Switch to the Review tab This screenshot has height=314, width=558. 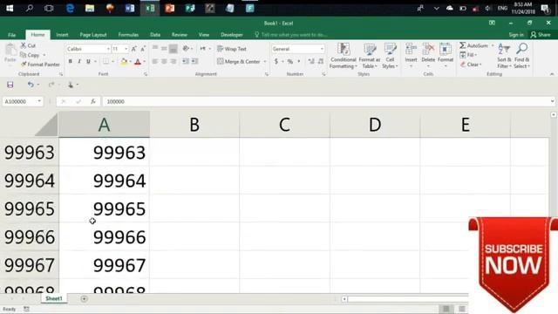(x=180, y=35)
